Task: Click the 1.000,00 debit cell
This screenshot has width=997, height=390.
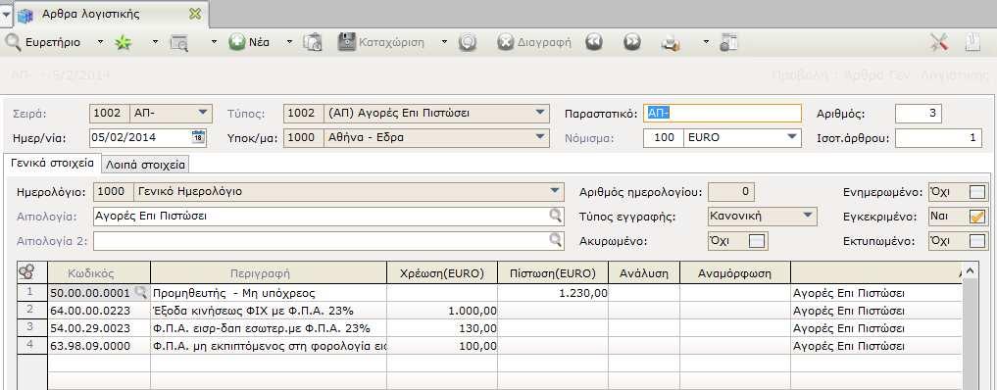Action: (x=442, y=311)
